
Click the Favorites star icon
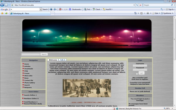point(2,13)
